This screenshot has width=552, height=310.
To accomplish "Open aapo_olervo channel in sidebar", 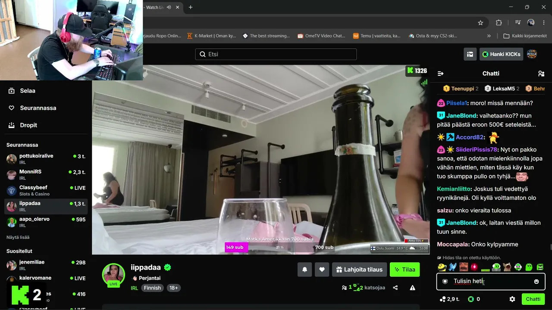I will point(46,222).
